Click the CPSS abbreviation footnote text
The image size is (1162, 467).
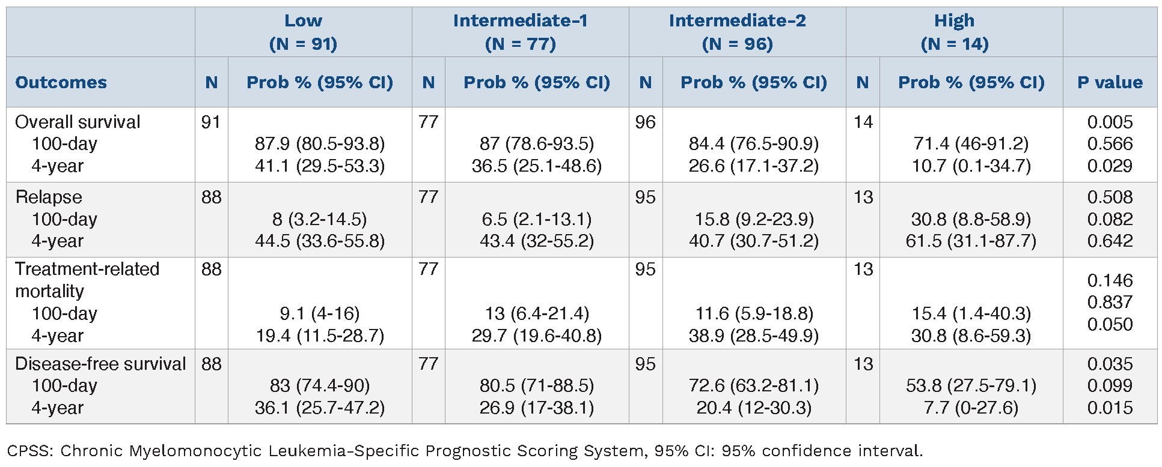click(x=464, y=451)
